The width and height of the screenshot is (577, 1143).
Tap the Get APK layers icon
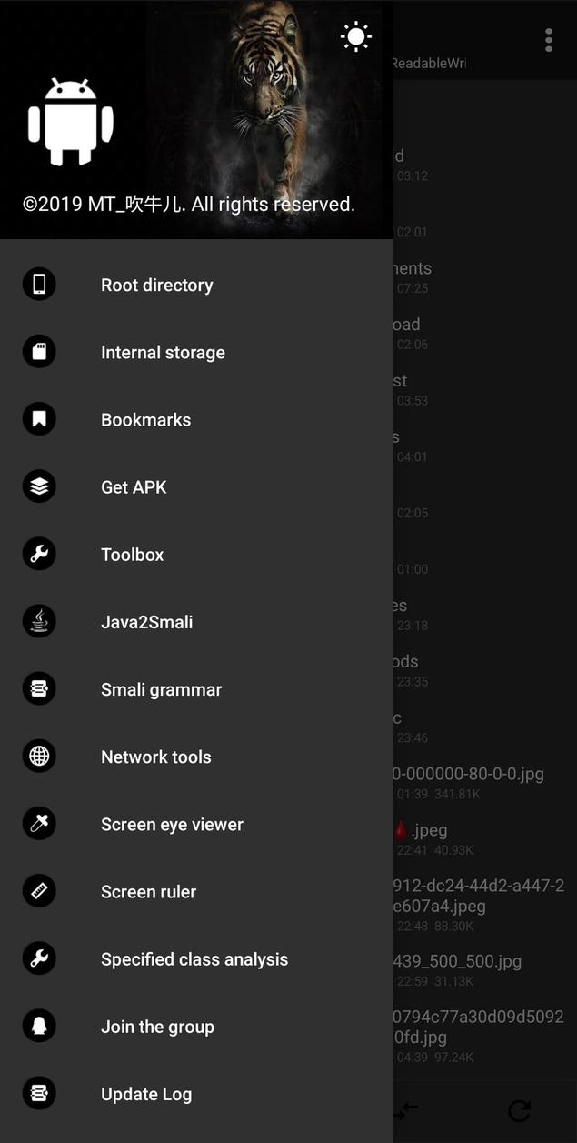[x=39, y=486]
